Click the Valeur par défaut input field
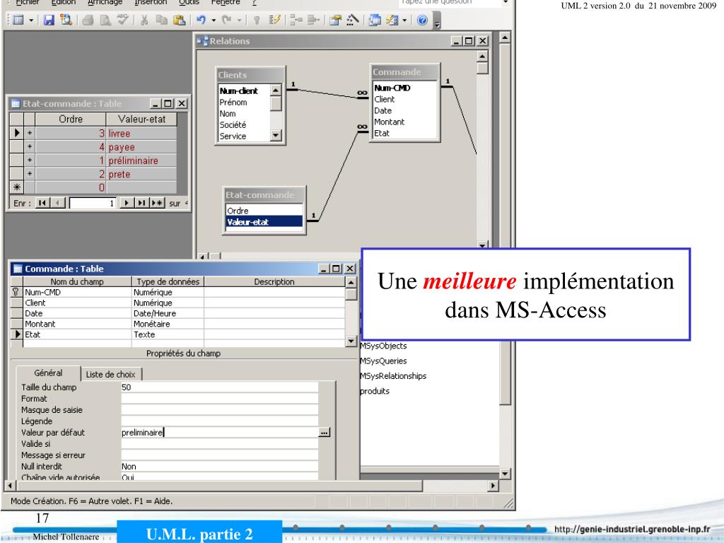 [x=219, y=433]
